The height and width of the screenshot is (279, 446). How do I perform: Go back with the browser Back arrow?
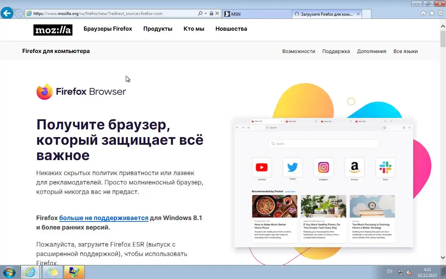7,14
